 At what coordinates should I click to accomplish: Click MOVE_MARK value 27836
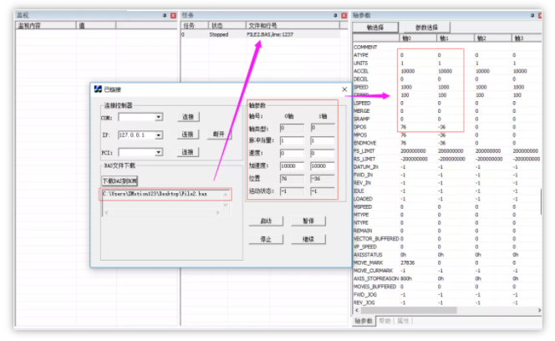tap(407, 262)
